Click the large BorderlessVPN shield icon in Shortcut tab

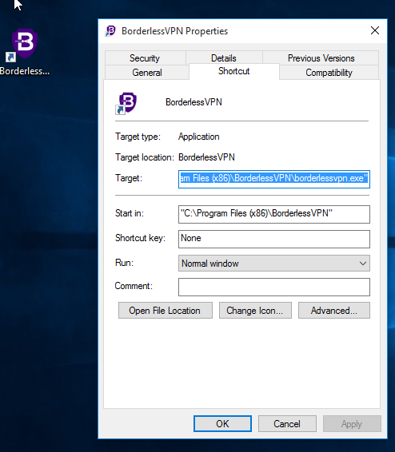coord(126,103)
